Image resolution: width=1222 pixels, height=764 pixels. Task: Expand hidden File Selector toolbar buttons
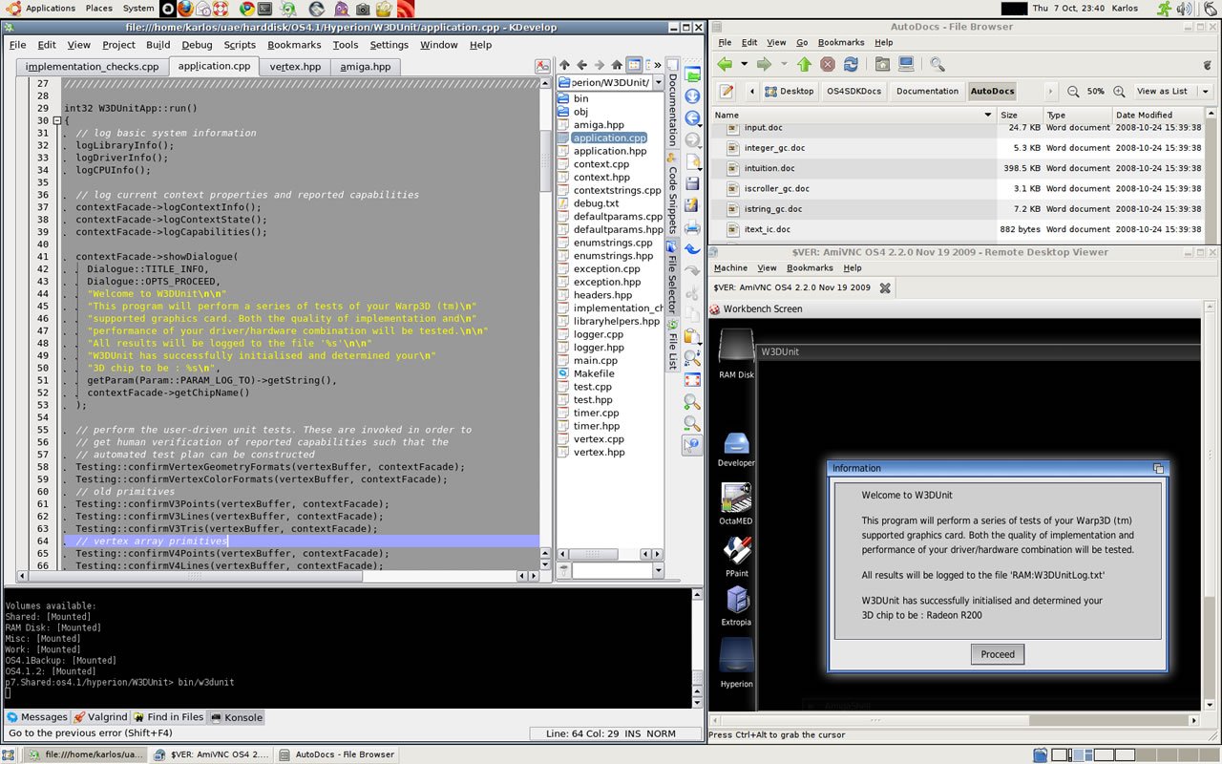point(657,65)
